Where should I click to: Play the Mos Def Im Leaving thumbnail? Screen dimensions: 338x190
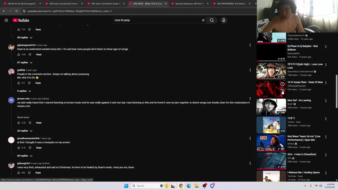271,107
